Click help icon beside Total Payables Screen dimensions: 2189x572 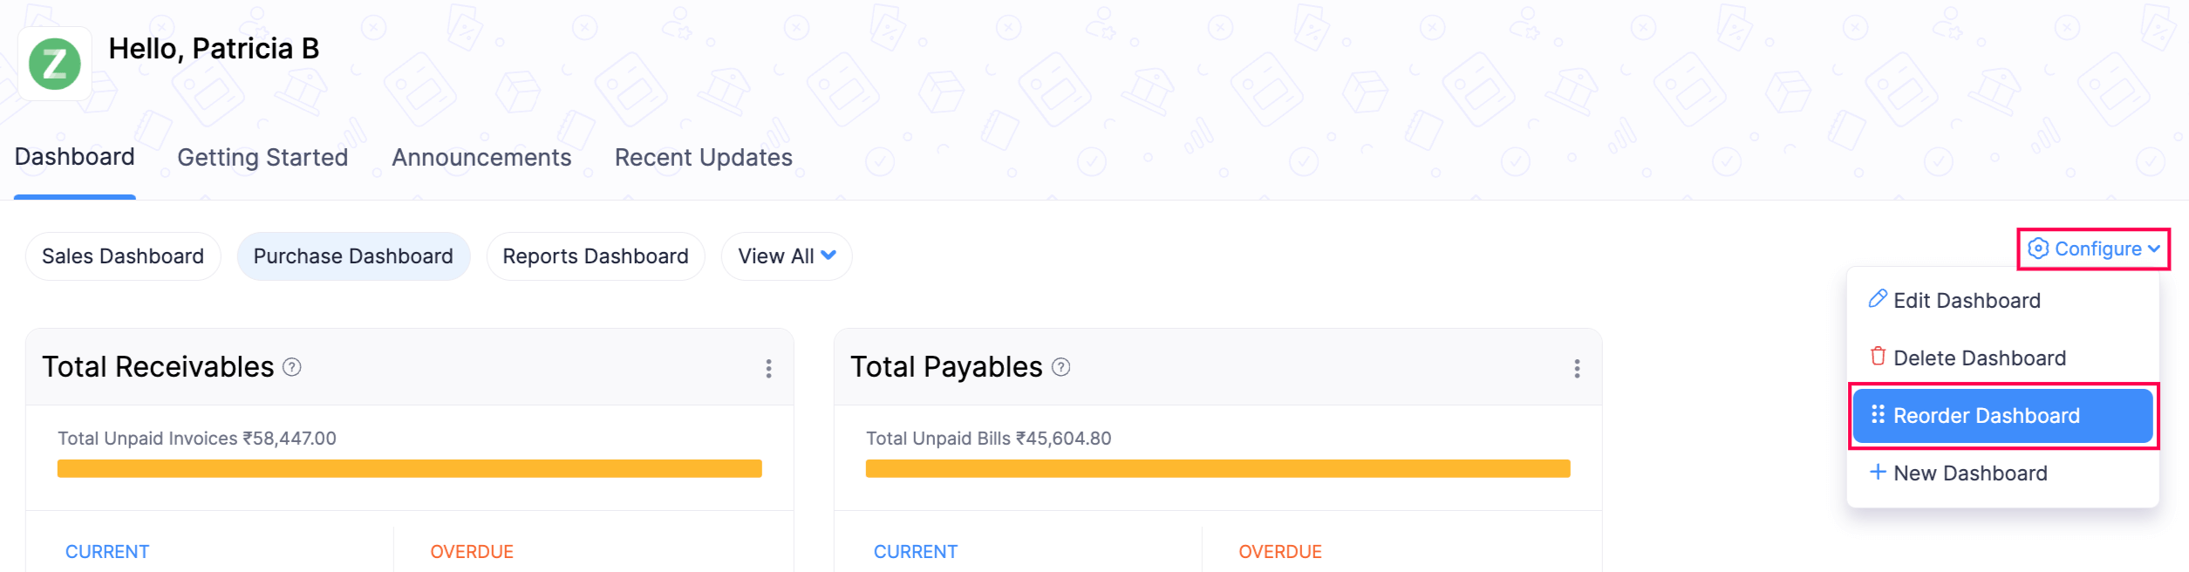click(1060, 367)
